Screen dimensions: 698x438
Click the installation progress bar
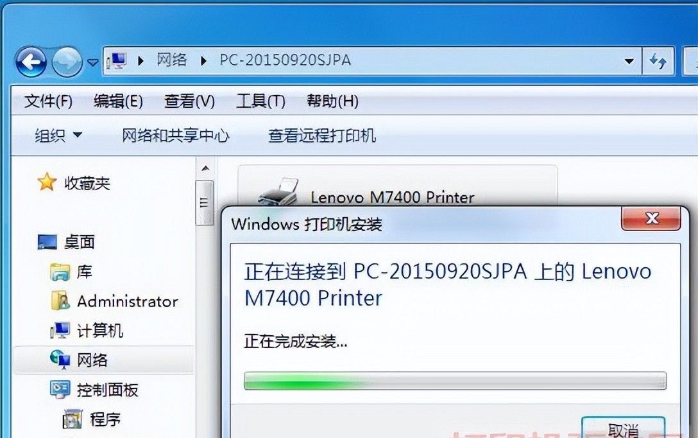455,381
